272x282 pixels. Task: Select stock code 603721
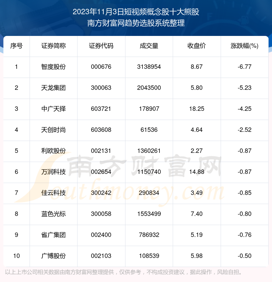coord(101,109)
